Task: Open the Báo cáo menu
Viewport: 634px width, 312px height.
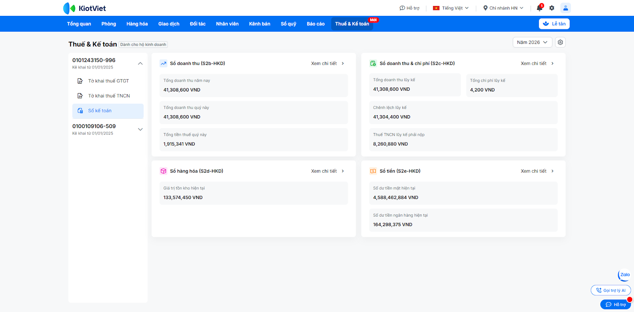Action: (x=316, y=24)
